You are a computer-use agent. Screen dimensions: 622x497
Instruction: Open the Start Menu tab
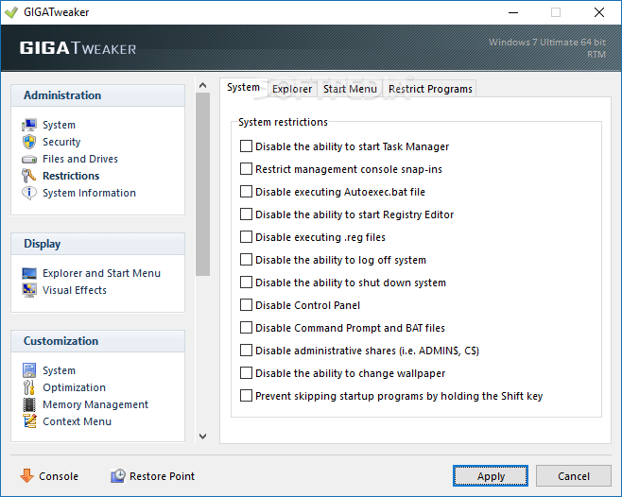[350, 89]
